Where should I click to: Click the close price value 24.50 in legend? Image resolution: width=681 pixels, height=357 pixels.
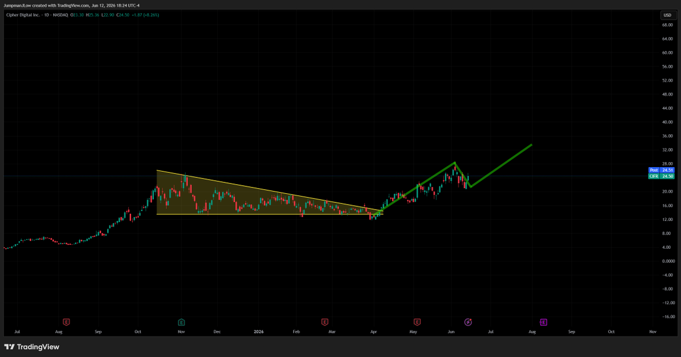(x=124, y=15)
